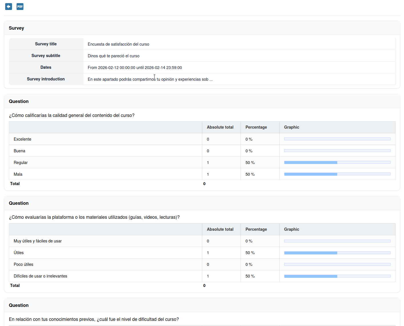404x326 pixels.
Task: Export the survey report as PDF
Action: 20,6
